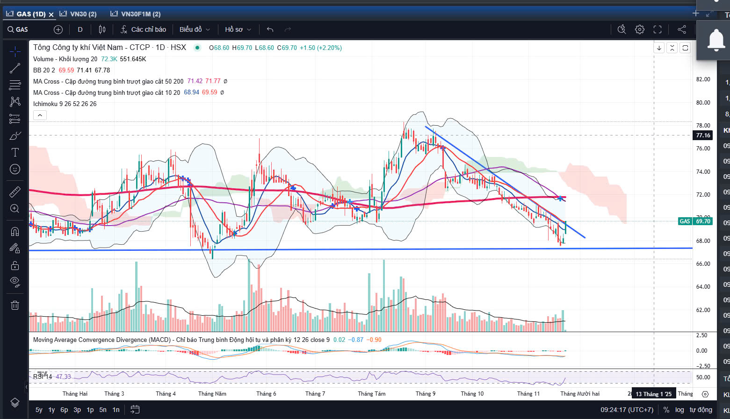
Task: Open the quick search icon
Action: pos(622,29)
